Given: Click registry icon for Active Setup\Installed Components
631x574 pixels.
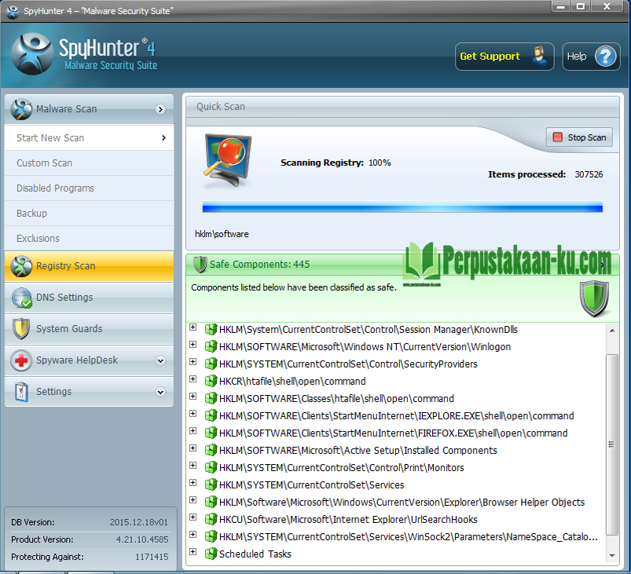Looking at the screenshot, I should point(211,451).
